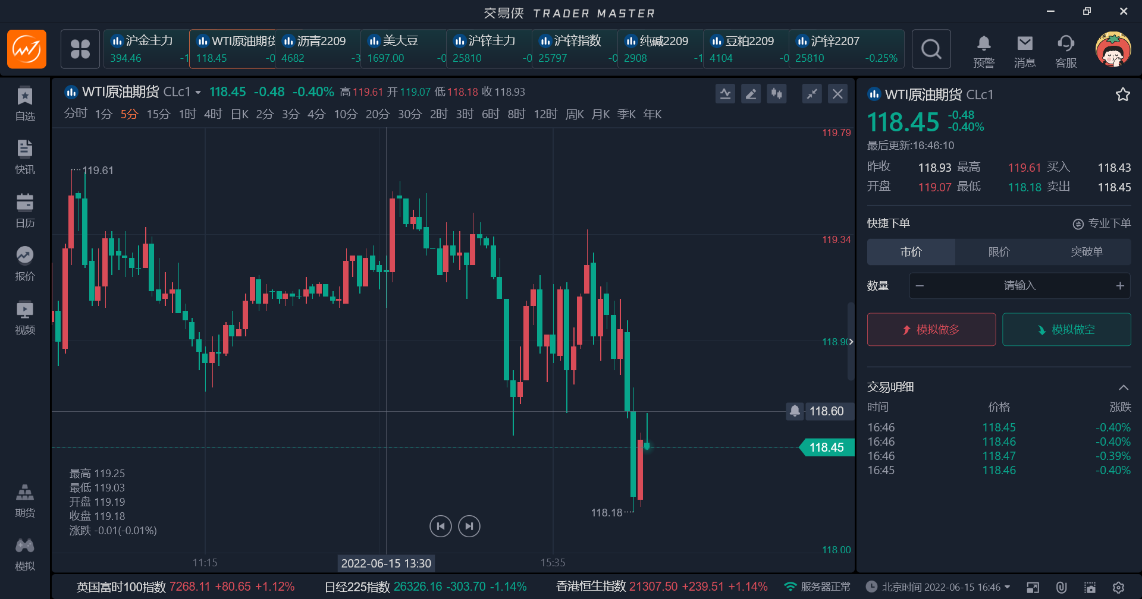Click the chart indicator line icon

coord(725,93)
